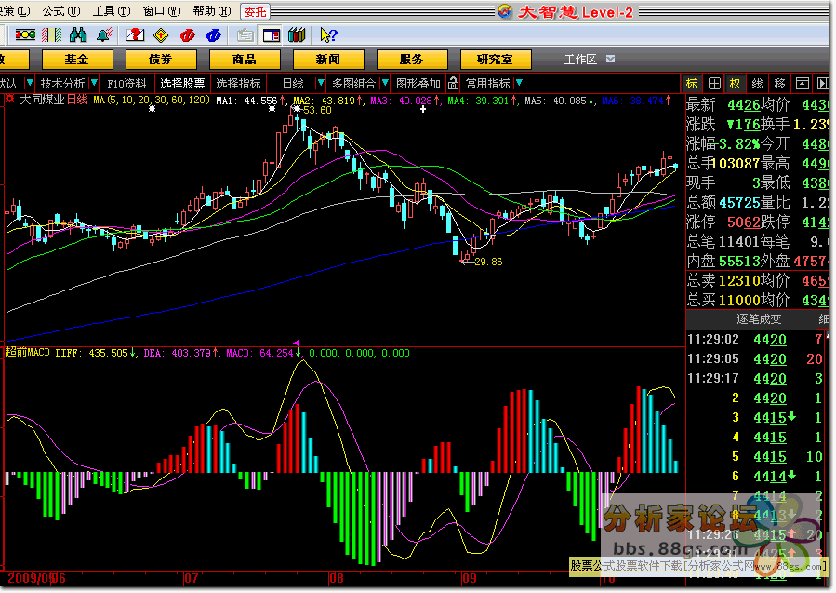This screenshot has width=836, height=593.
Task: Click the 日线 period button
Action: coord(293,83)
